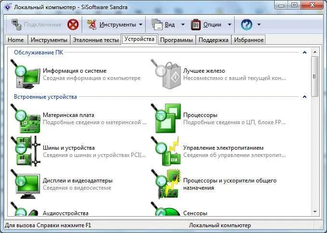Switch to the Home tab
This screenshot has height=233, width=327.
point(16,40)
